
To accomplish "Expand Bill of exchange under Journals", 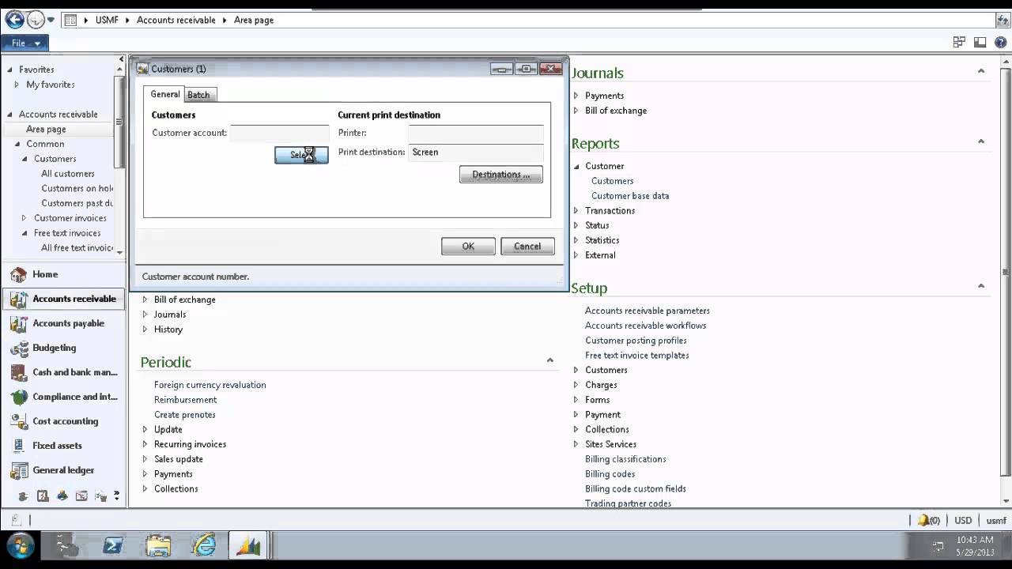I will 576,111.
